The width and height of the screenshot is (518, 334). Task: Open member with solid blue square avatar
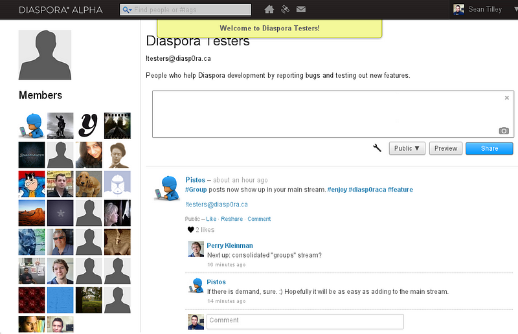60,300
